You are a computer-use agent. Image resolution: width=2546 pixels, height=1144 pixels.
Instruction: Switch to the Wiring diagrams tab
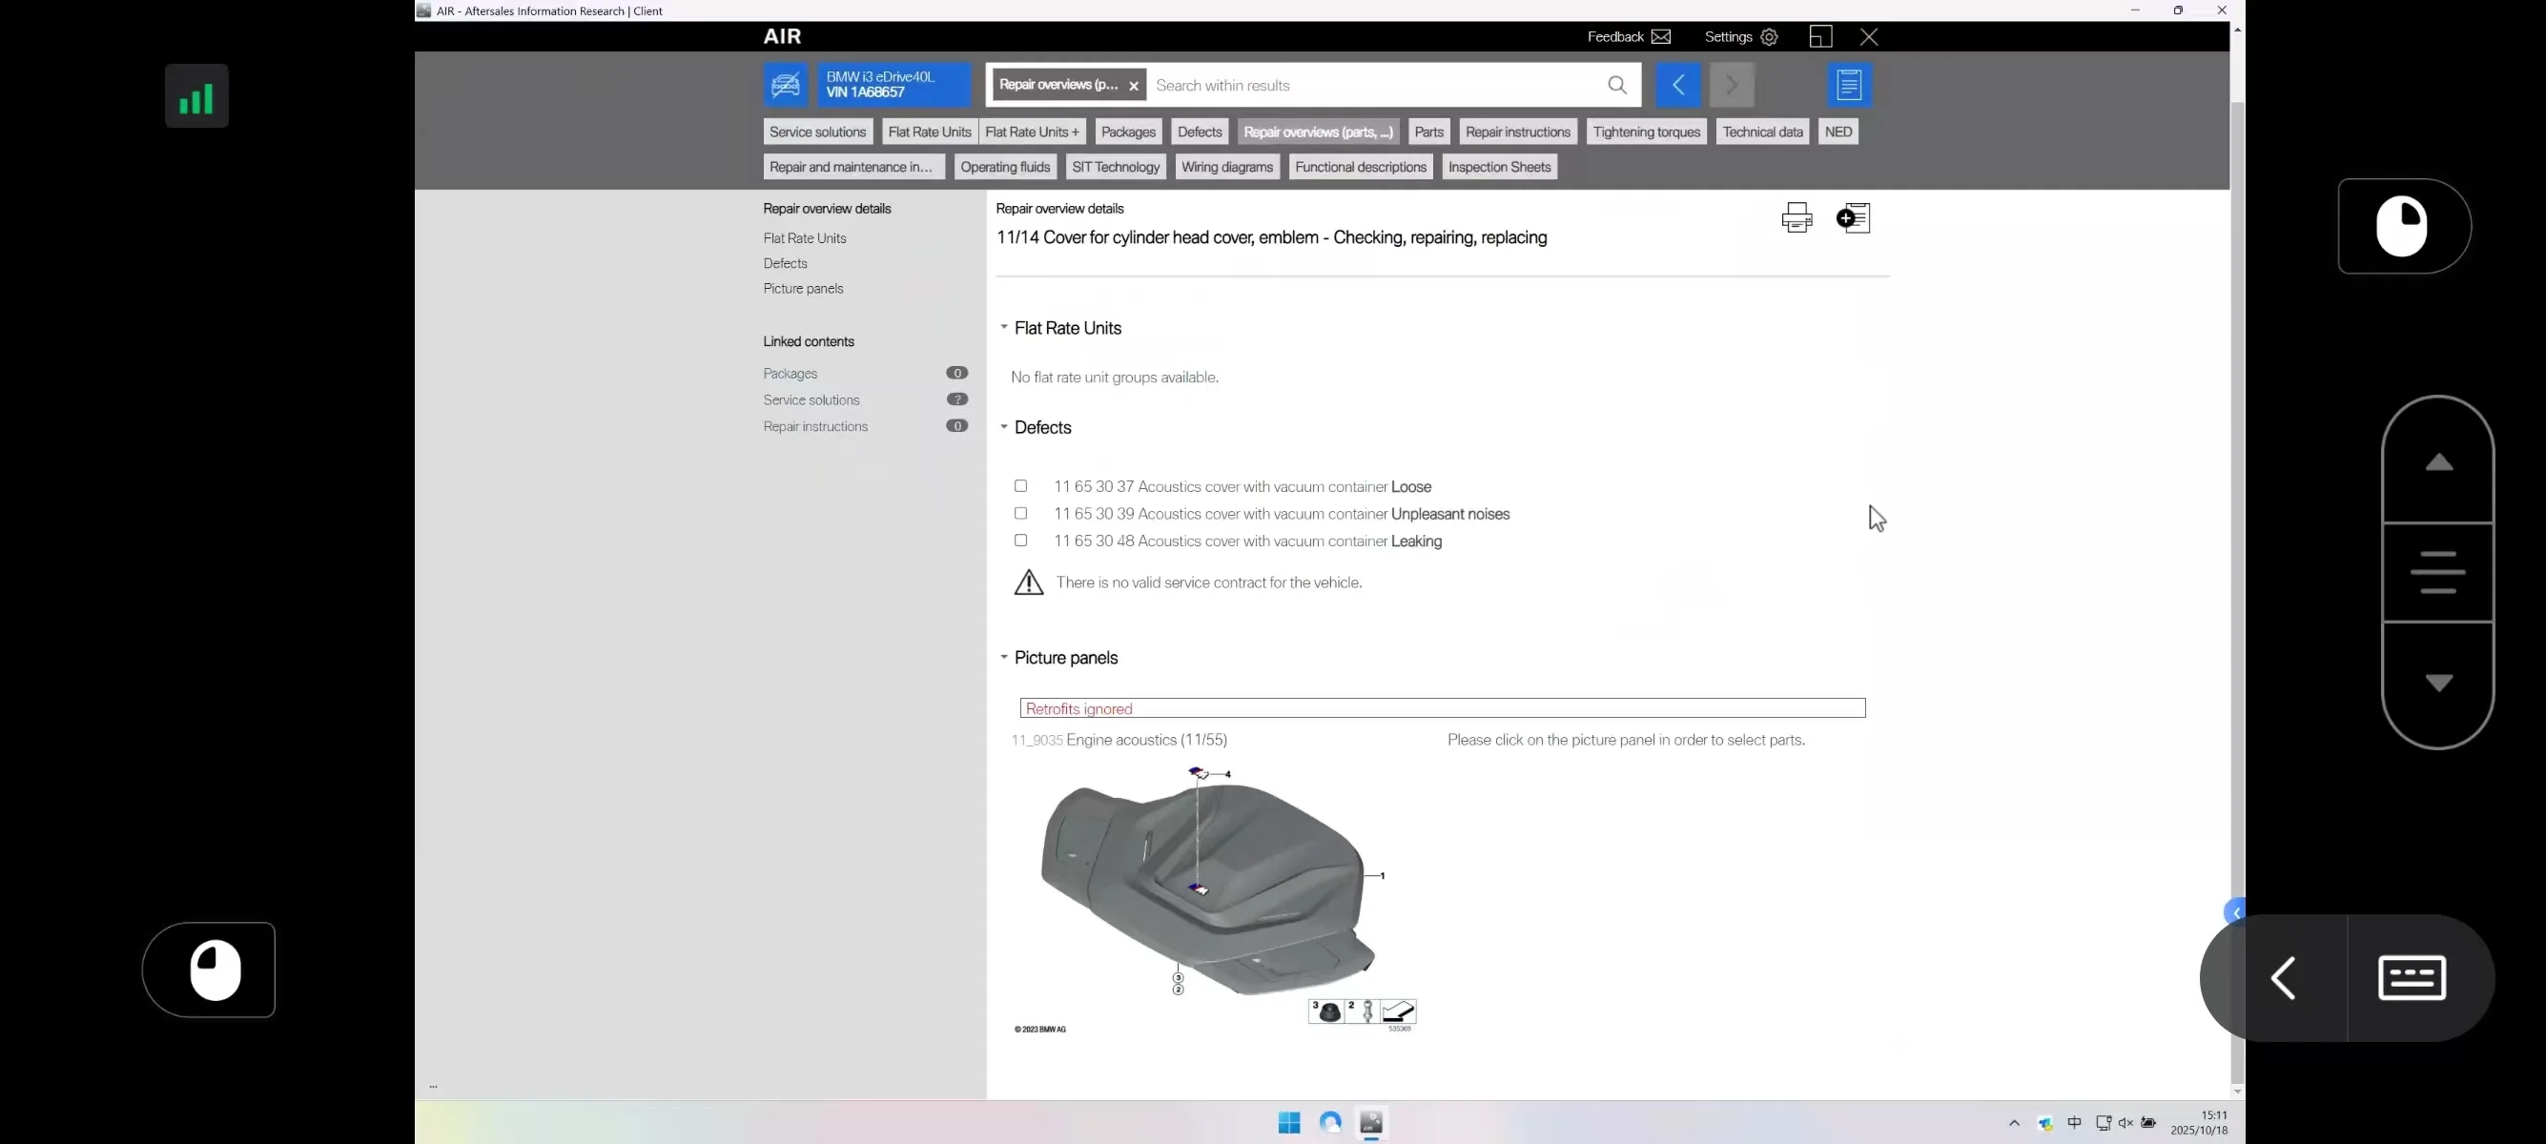[1226, 167]
